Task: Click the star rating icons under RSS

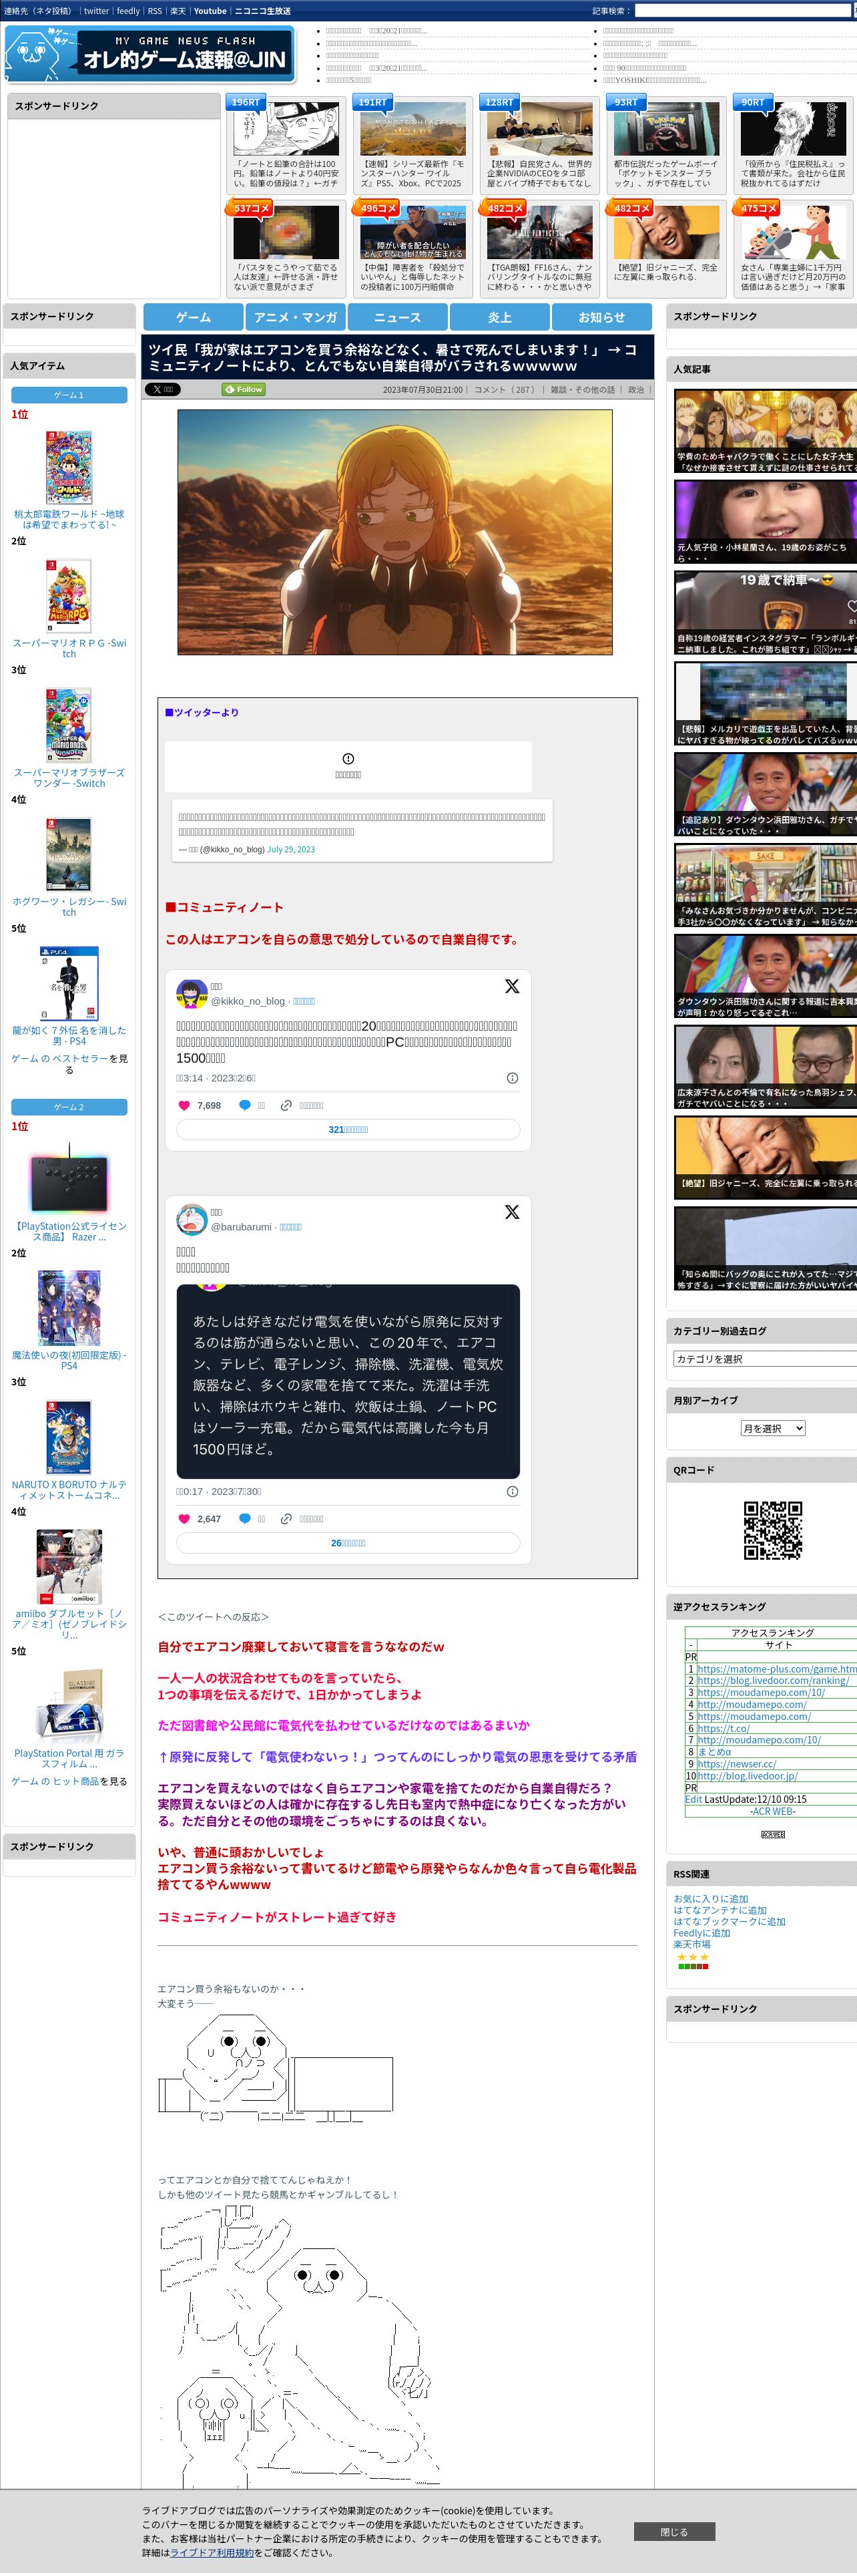Action: pyautogui.click(x=693, y=1956)
